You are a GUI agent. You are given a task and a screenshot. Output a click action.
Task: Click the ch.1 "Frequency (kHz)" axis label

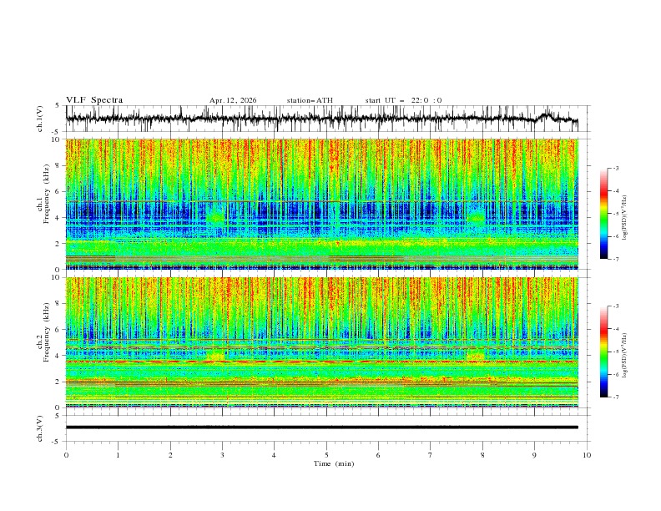tap(47, 195)
